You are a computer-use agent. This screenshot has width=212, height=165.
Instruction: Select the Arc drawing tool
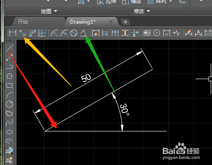pyautogui.click(x=9, y=95)
